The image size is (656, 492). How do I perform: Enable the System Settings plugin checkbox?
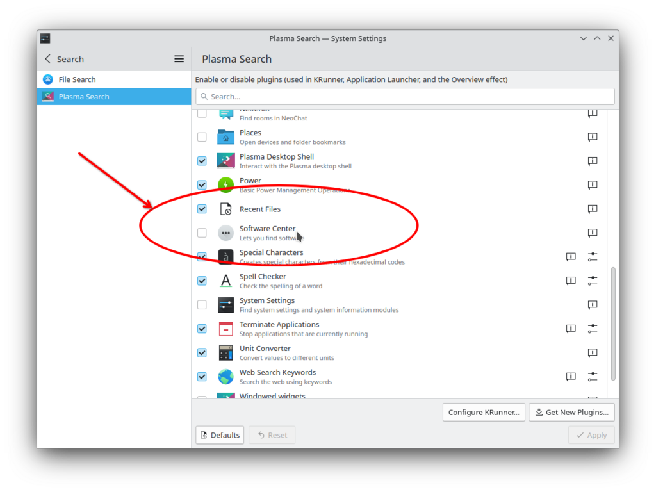(x=202, y=305)
